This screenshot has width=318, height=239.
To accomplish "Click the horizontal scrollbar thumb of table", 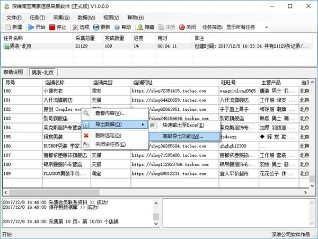I will 54,192.
